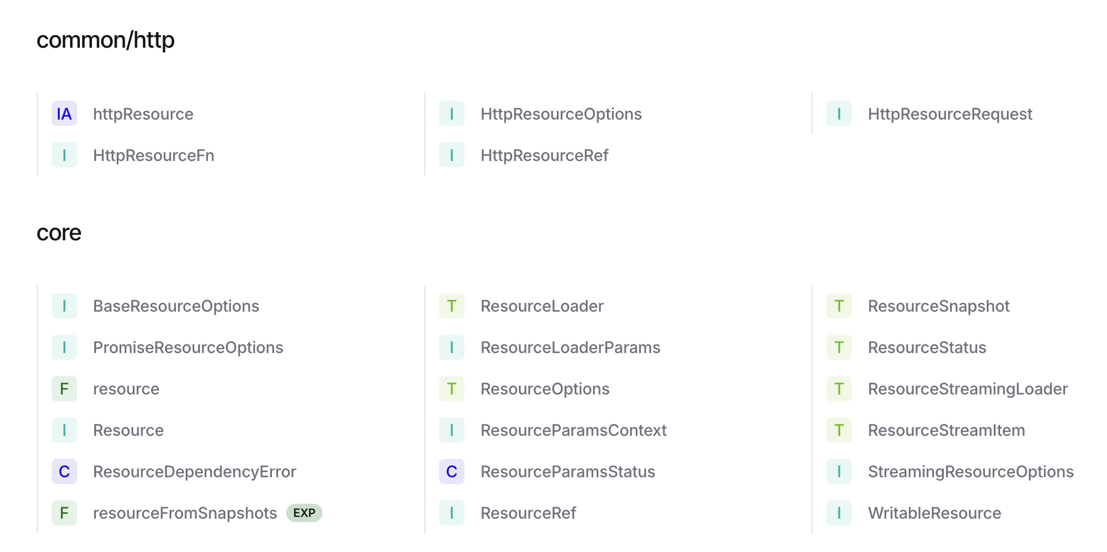Viewport: 1107px width, 552px height.
Task: Click the C icon beside ResourceDependencyError
Action: [x=64, y=471]
